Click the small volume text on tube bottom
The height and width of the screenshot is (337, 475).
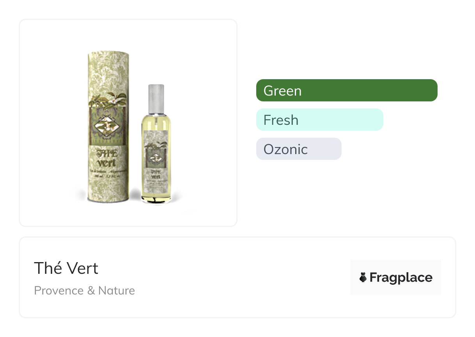pyautogui.click(x=106, y=177)
